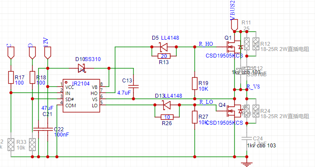315x167 pixels.
Task: Click the D10 Schottky diode symbol
Action: click(81, 68)
